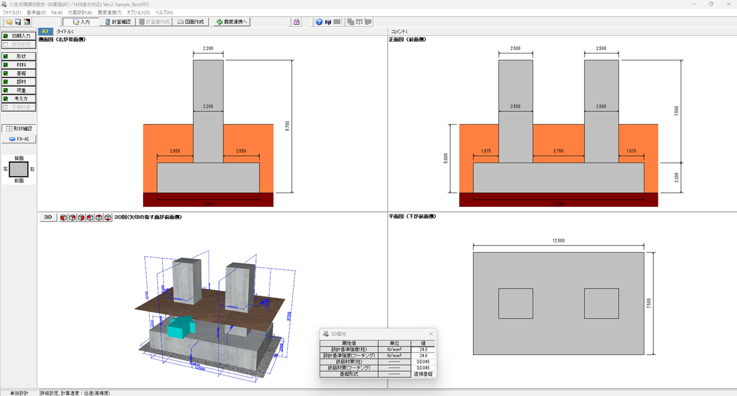Click the タイトル input field
Image resolution: width=737 pixels, height=396 pixels.
[x=230, y=31]
